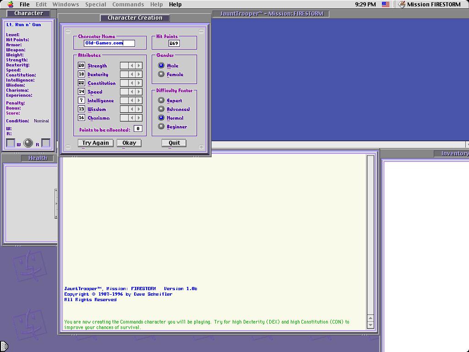
Task: Decrease Speed with its left arrow
Action: 132,92
